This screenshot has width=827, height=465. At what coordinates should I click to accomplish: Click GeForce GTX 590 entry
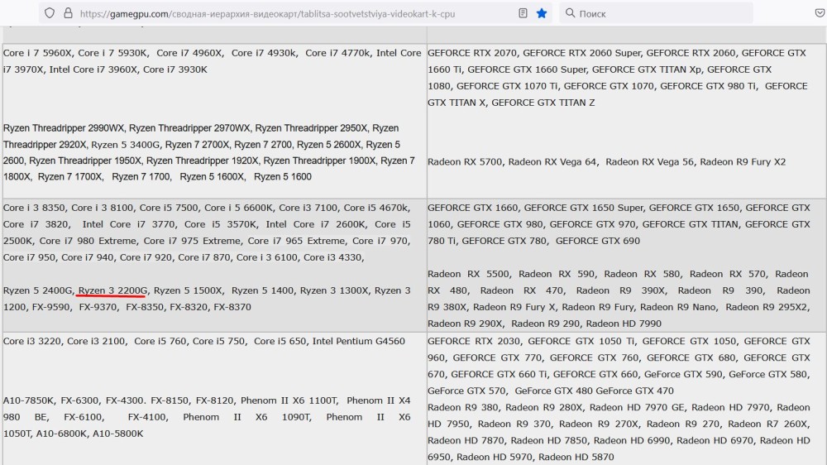pos(683,374)
